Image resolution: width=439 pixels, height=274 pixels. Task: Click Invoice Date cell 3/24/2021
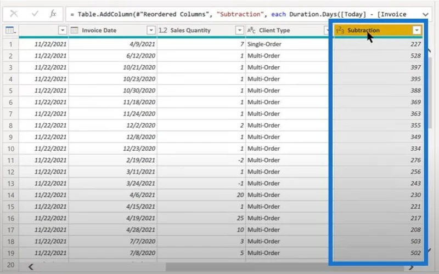tap(113, 184)
